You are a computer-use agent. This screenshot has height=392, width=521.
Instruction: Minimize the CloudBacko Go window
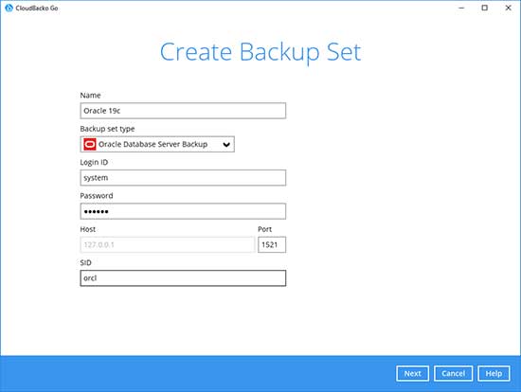[461, 8]
